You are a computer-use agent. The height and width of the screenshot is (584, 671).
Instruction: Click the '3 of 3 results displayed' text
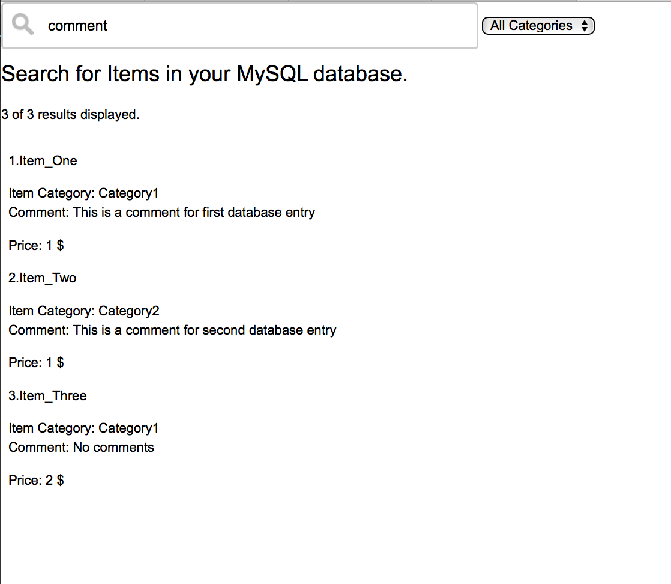pos(70,114)
